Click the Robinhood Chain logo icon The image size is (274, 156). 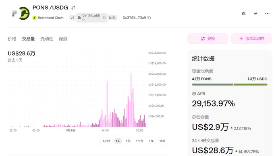click(34, 18)
